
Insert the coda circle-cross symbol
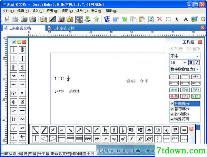tap(13, 102)
